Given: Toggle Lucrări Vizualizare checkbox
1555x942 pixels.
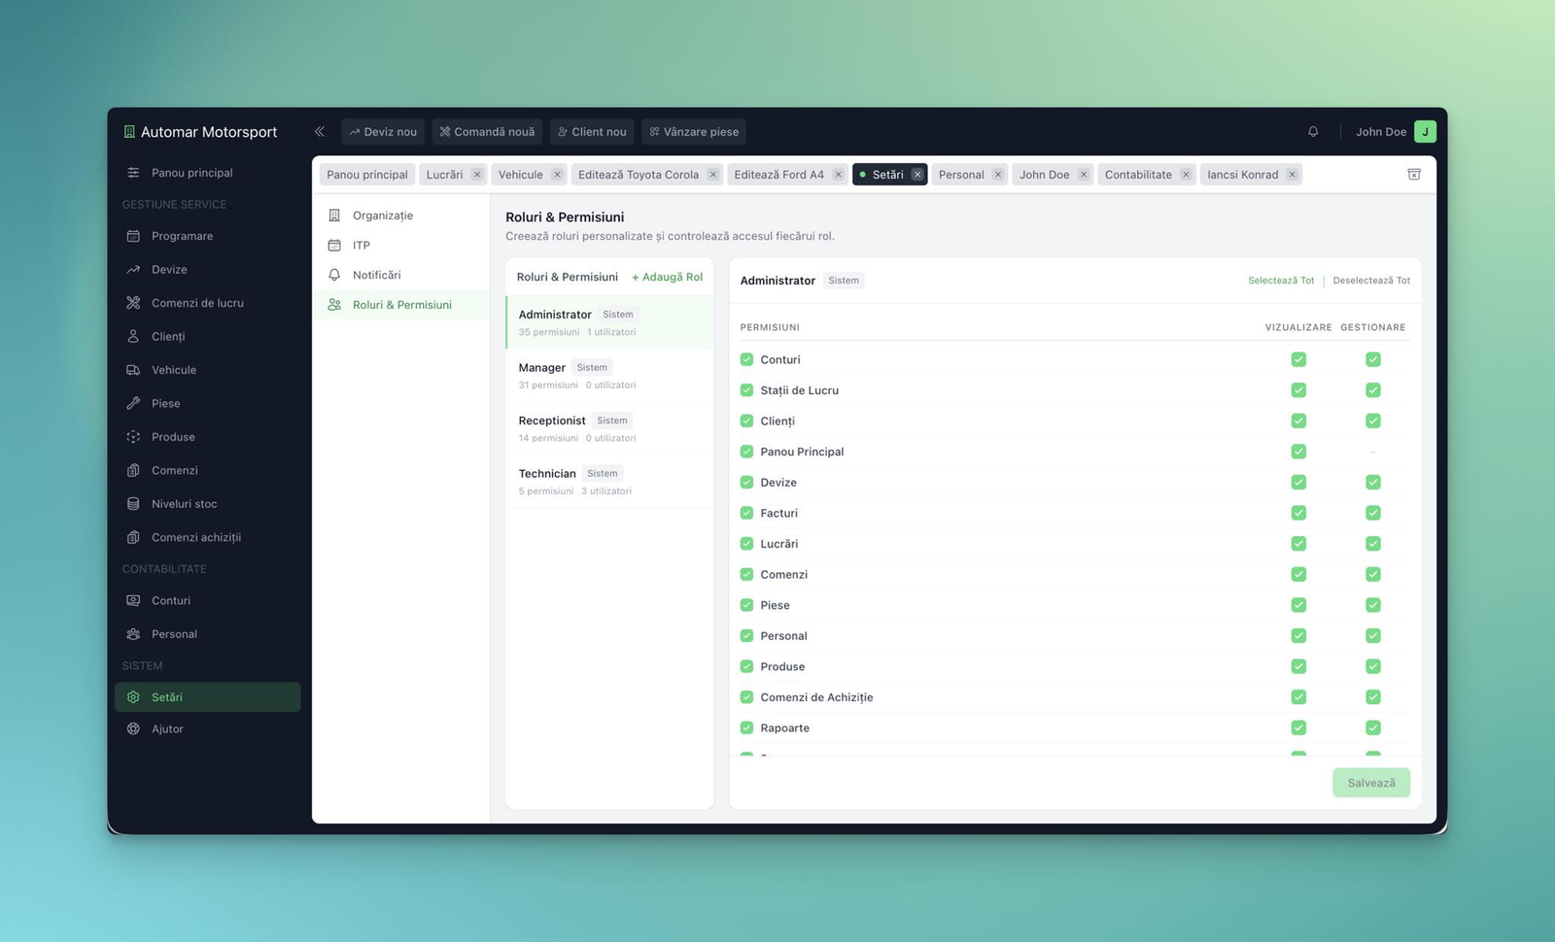Looking at the screenshot, I should 1298,544.
